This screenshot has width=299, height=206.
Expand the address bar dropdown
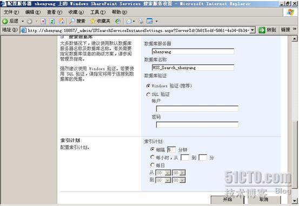pyautogui.click(x=253, y=30)
